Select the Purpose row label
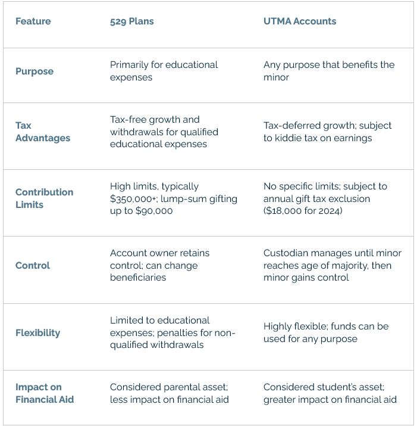This screenshot has width=417, height=426. (x=35, y=71)
